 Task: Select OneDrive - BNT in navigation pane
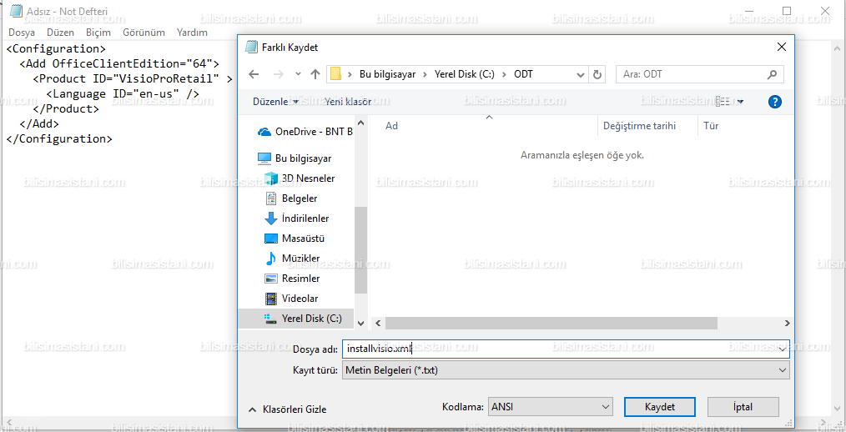(x=305, y=131)
